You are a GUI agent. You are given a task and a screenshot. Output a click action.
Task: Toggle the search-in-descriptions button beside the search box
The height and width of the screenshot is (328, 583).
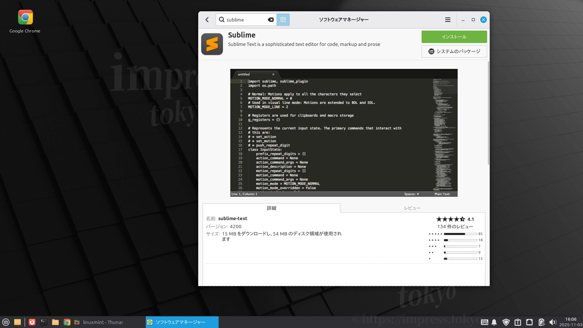(x=283, y=20)
